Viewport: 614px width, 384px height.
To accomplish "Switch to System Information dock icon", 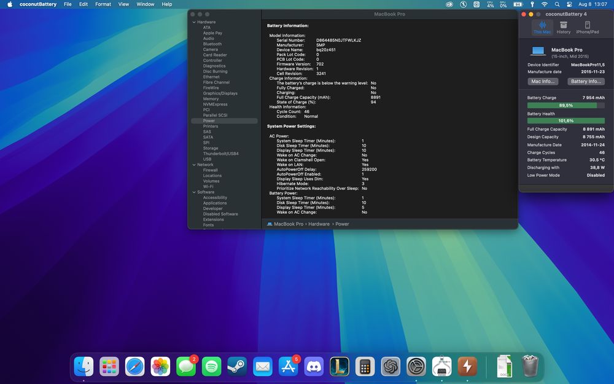I will pyautogui.click(x=441, y=367).
